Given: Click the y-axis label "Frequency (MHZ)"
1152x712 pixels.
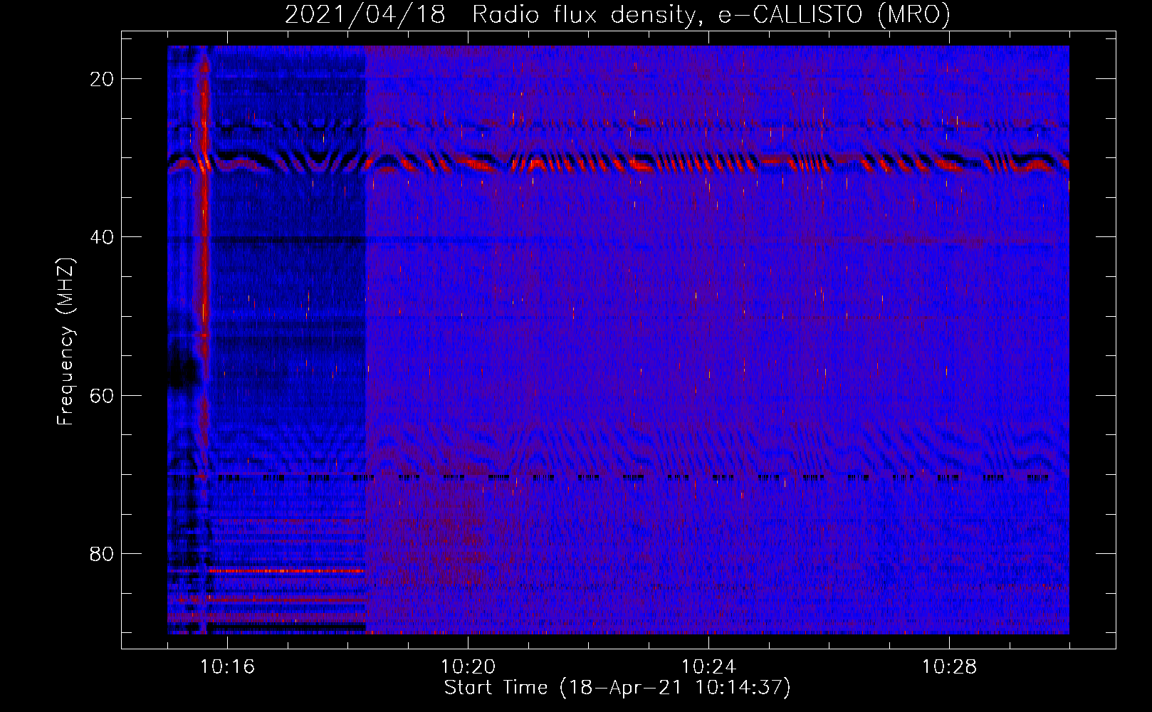Looking at the screenshot, I should 66,342.
